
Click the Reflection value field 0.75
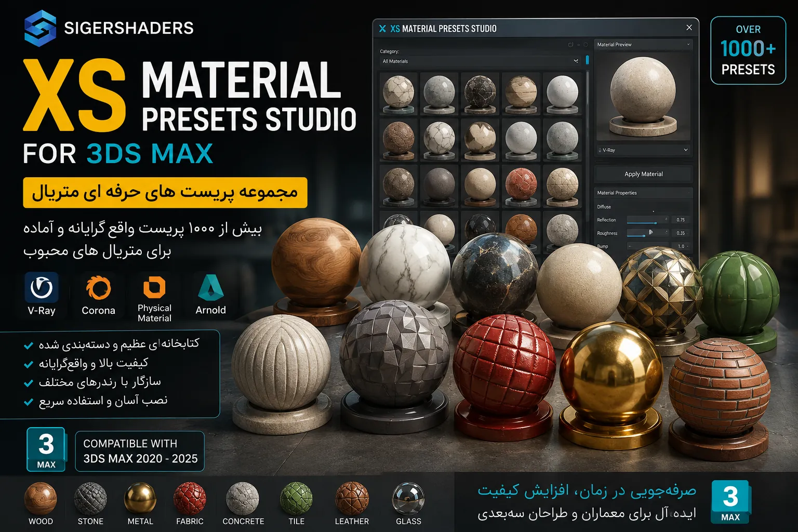pos(681,220)
